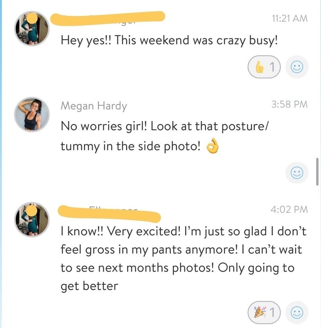Click the Megan Hardy sender name

94,106
